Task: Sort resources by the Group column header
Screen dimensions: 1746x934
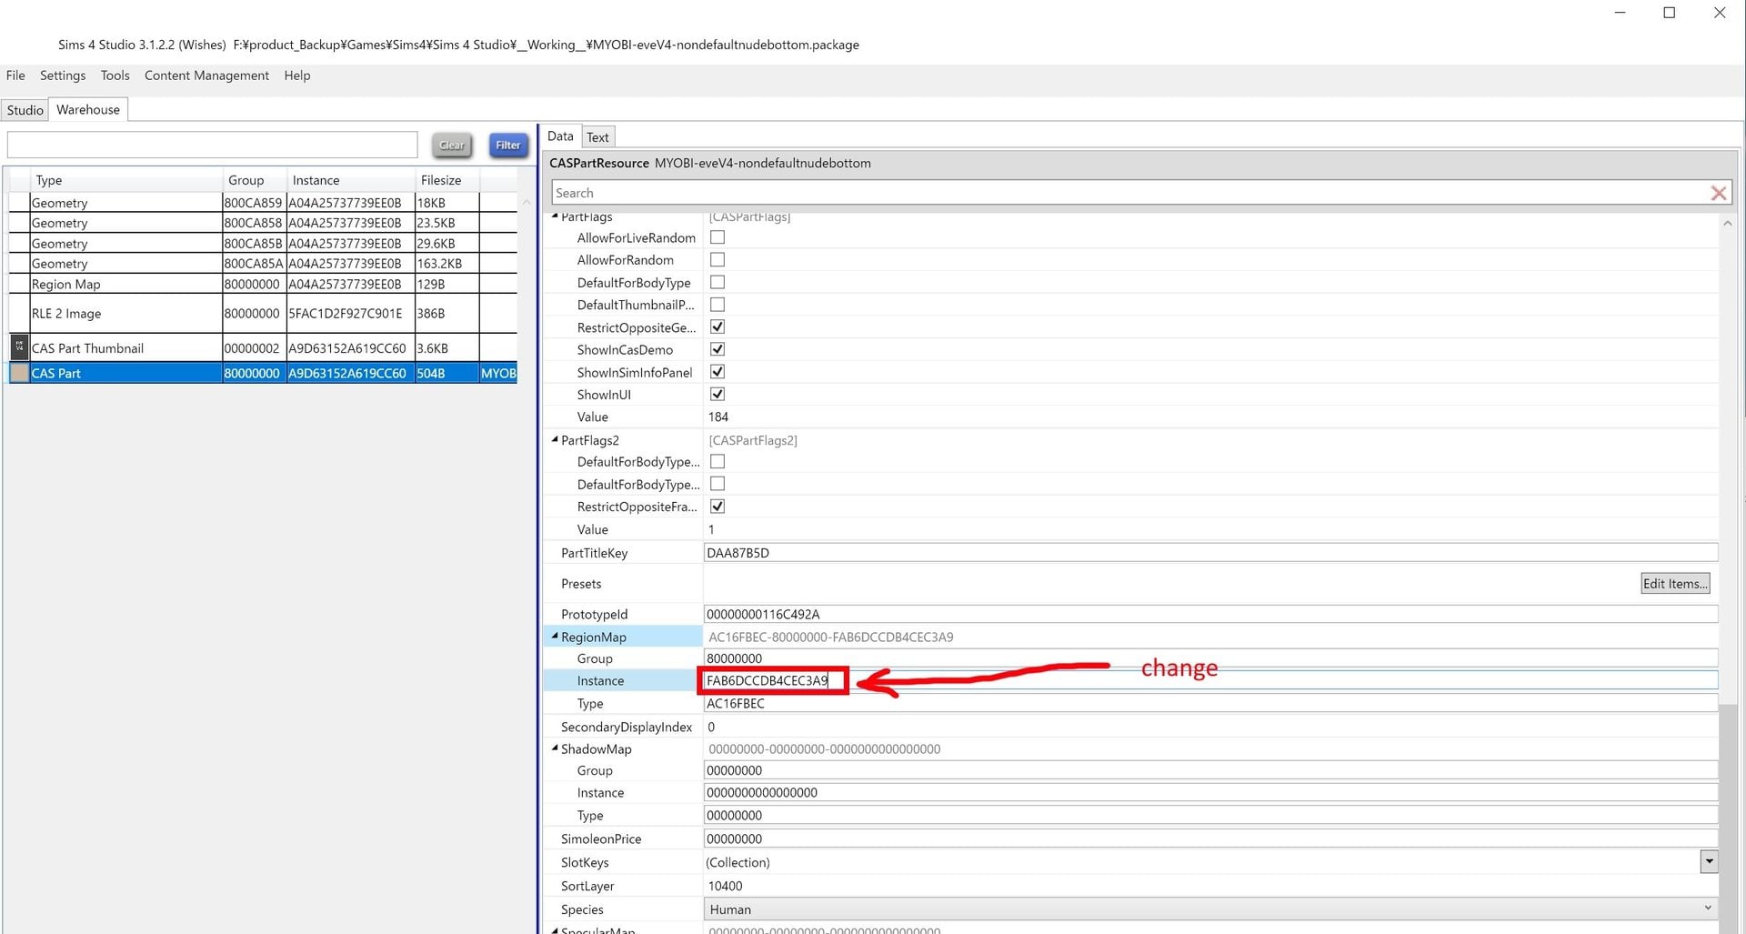Action: pos(256,180)
